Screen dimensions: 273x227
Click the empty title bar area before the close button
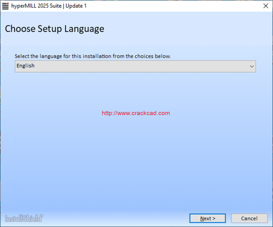click(x=172, y=6)
